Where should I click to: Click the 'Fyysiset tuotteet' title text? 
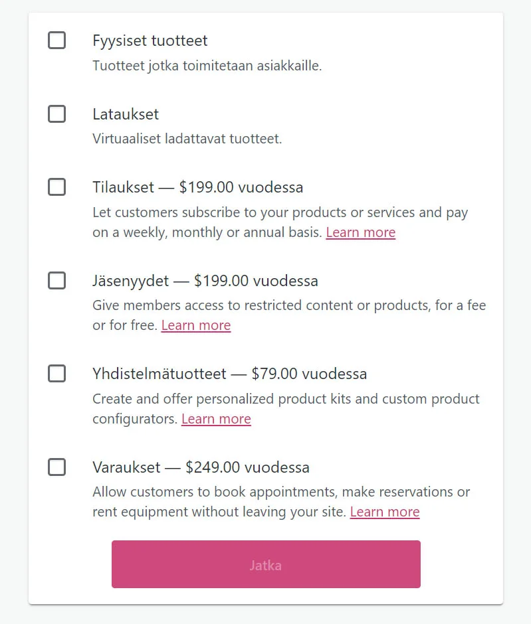tap(150, 40)
